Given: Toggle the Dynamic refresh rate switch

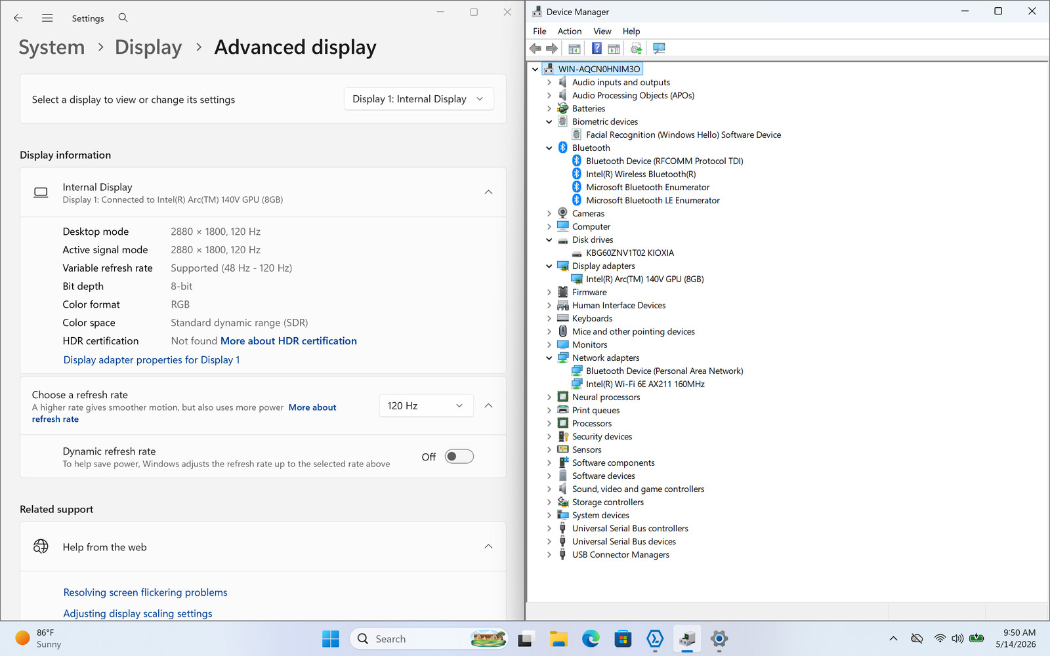Looking at the screenshot, I should coord(459,457).
